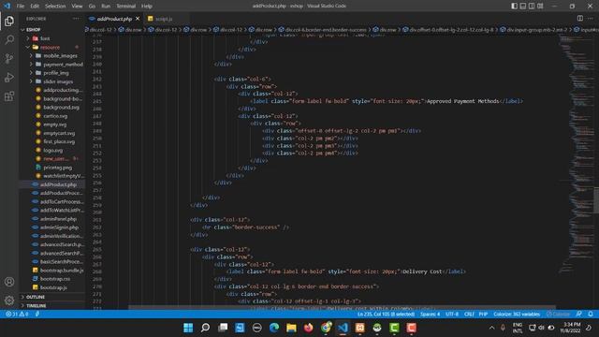Open the Run menu

pyautogui.click(x=106, y=6)
